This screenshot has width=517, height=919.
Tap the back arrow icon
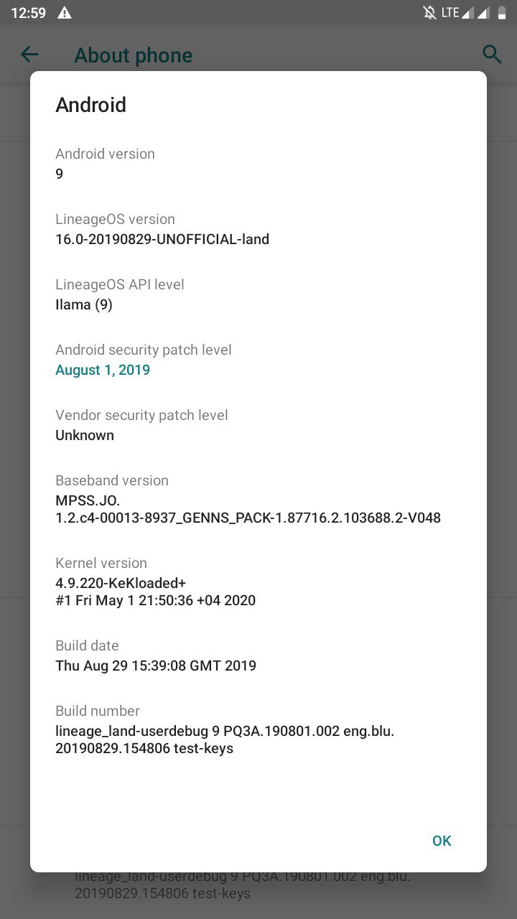tap(29, 54)
